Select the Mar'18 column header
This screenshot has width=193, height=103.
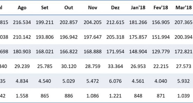tap(182, 7)
